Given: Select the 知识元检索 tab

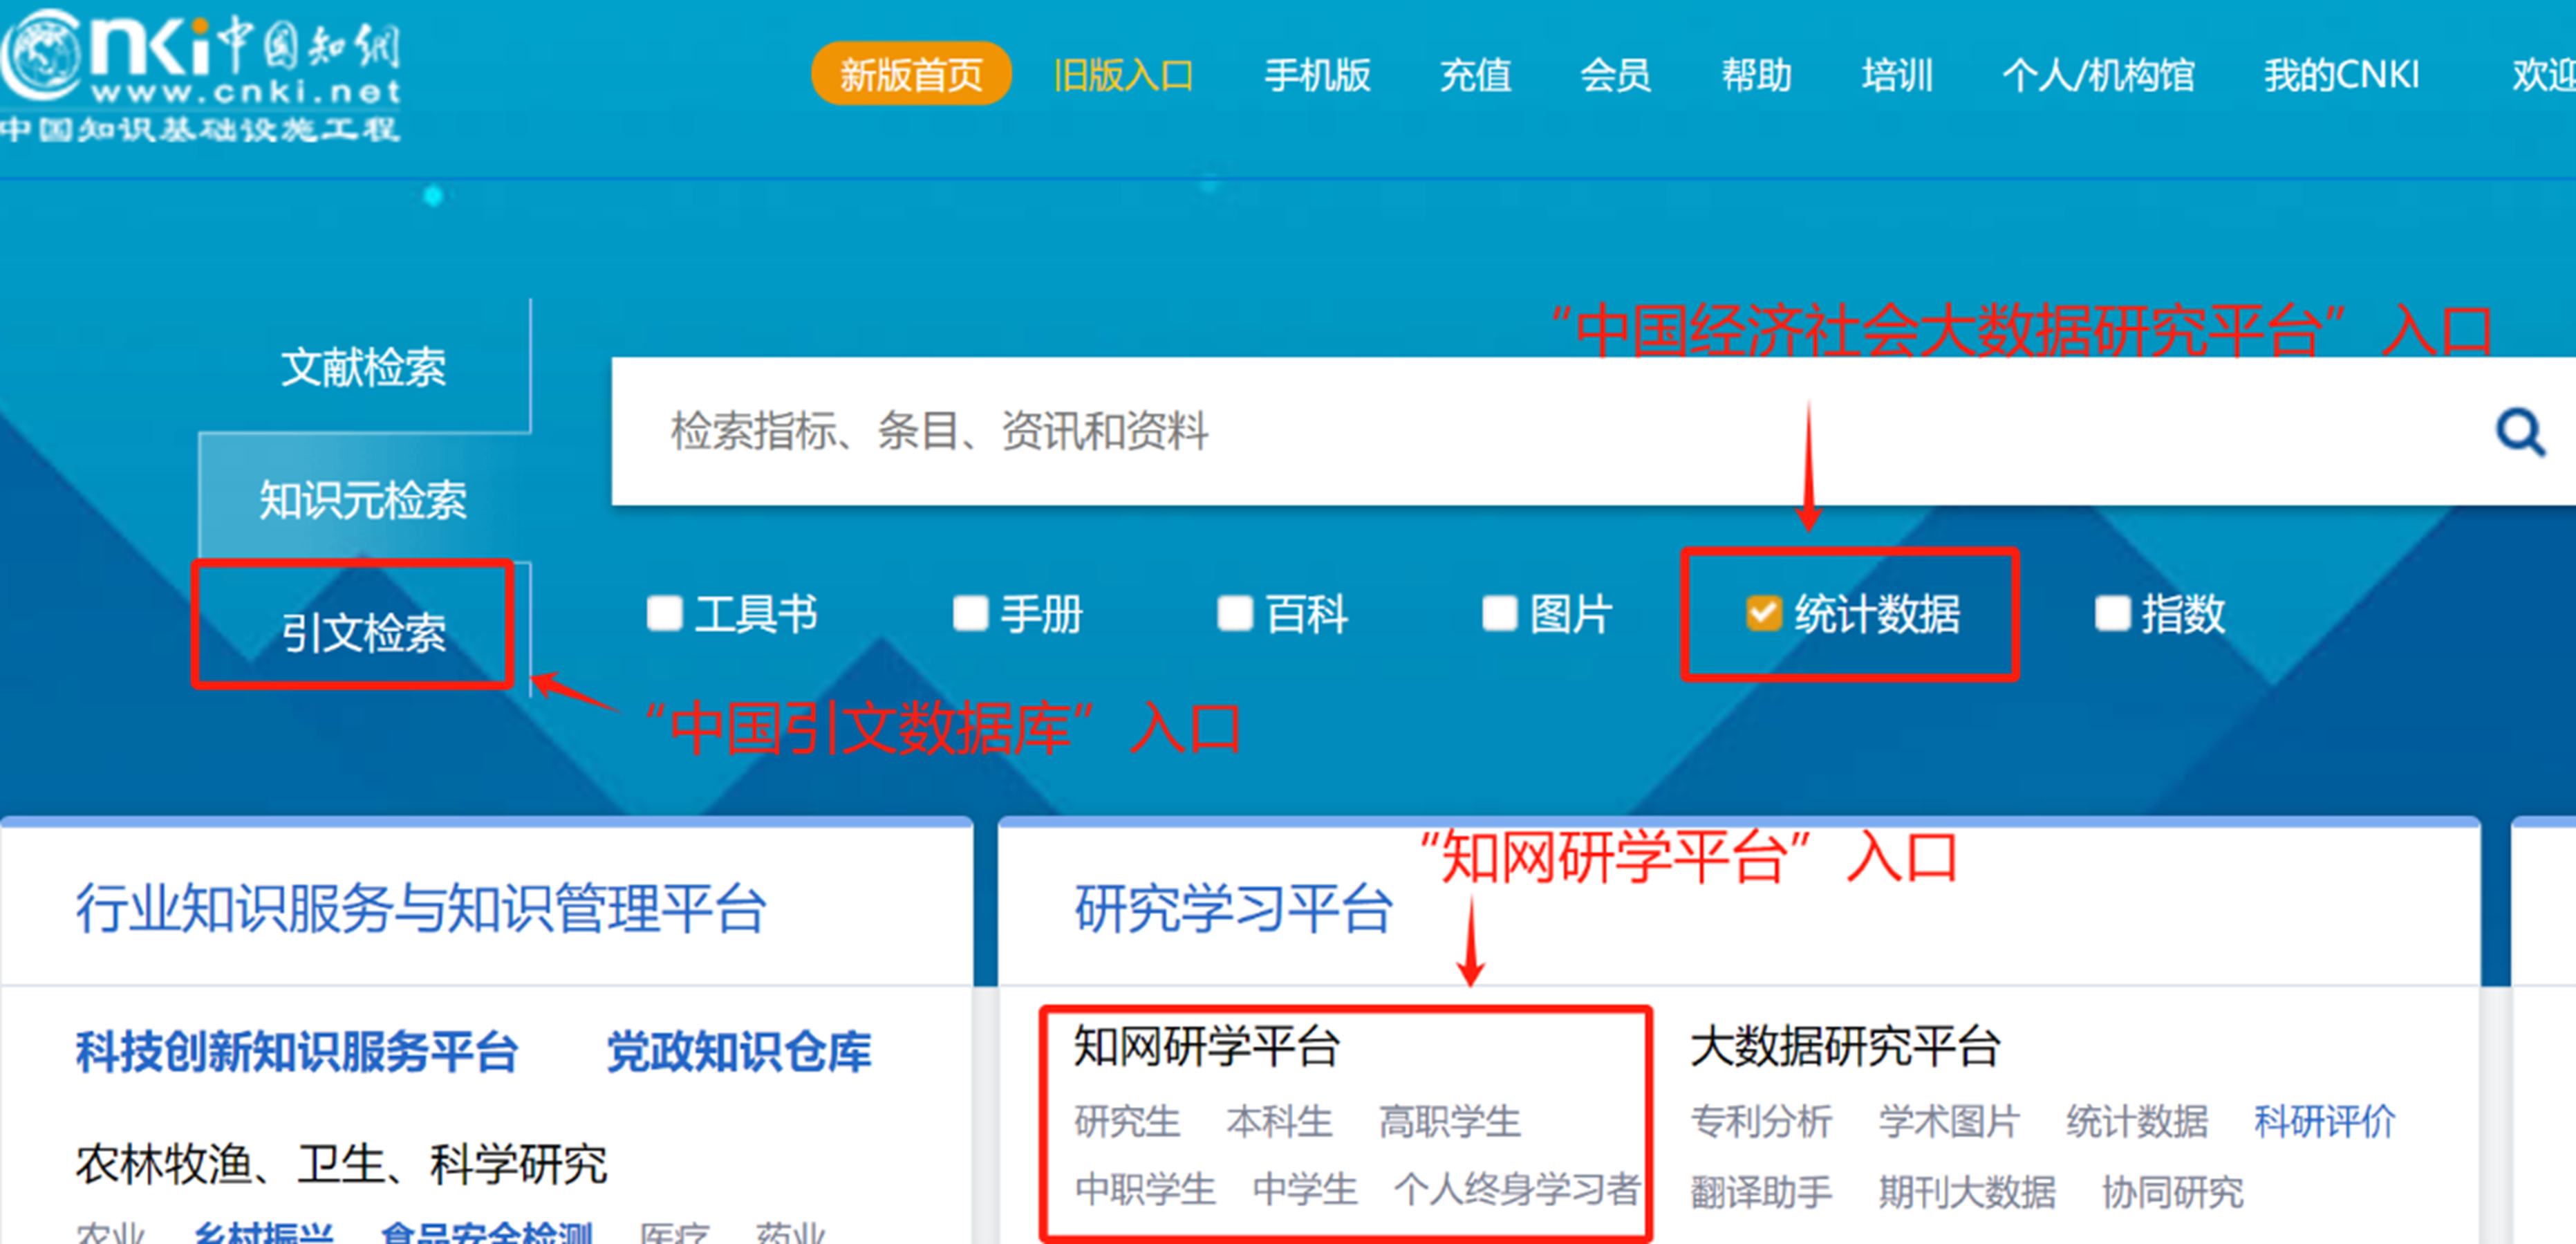Looking at the screenshot, I should click(363, 499).
